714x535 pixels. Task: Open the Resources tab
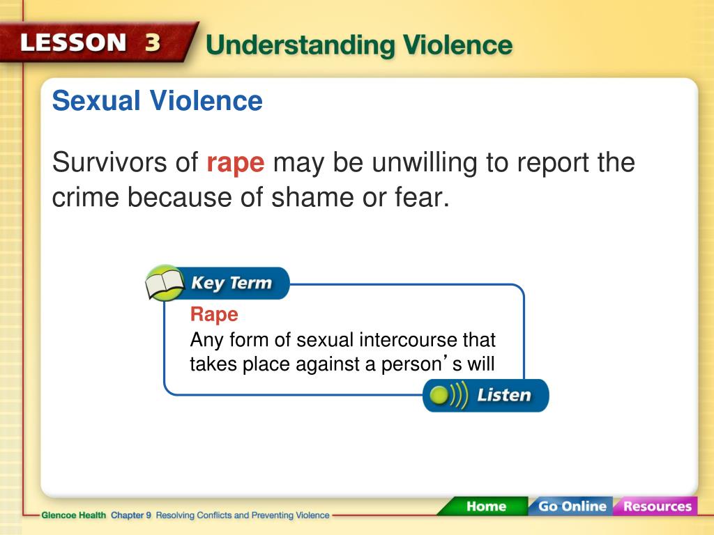(x=657, y=506)
